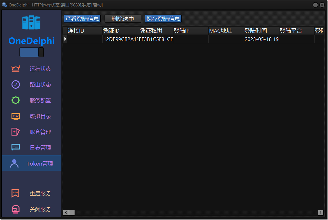The width and height of the screenshot is (328, 220).
Task: Click horizontal scrollbar left arrow
Action: point(66,212)
